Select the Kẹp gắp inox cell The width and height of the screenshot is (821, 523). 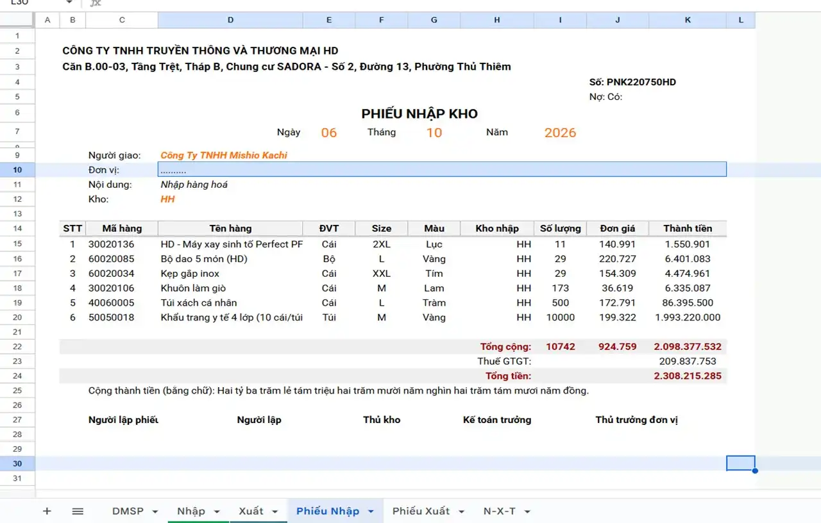(x=190, y=274)
